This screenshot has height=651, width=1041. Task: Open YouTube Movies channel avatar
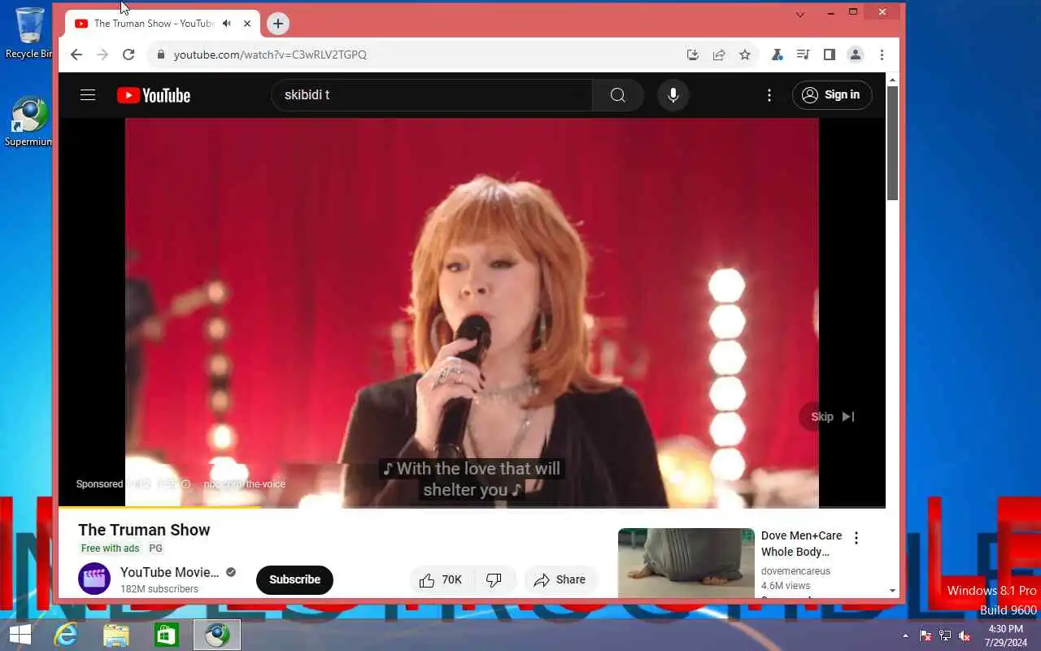94,579
